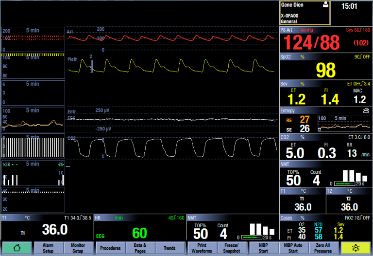373x256 pixels.
Task: Select the Sev MAC 1.2 value
Action: click(x=359, y=99)
